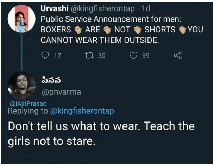The height and width of the screenshot is (166, 214).
Task: Click the clap emoji right after BOXERS
Action: coord(78,30)
